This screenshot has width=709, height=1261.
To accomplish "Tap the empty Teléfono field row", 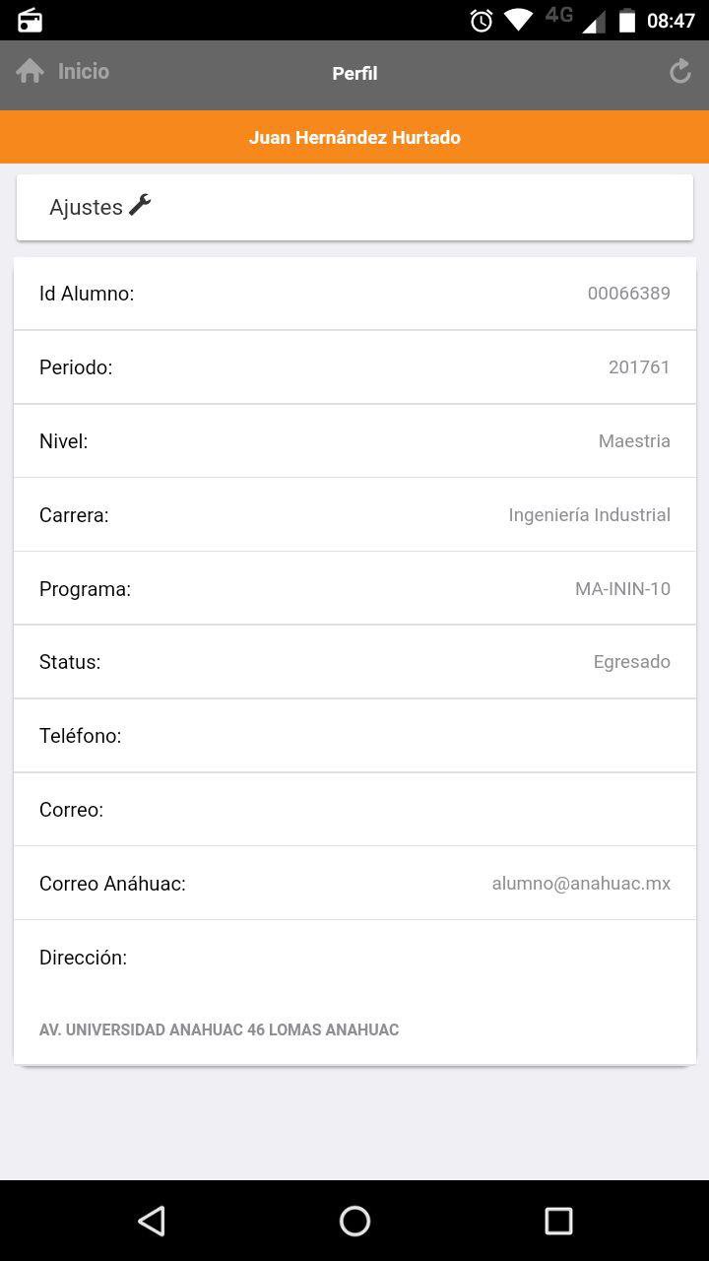I will (x=354, y=736).
